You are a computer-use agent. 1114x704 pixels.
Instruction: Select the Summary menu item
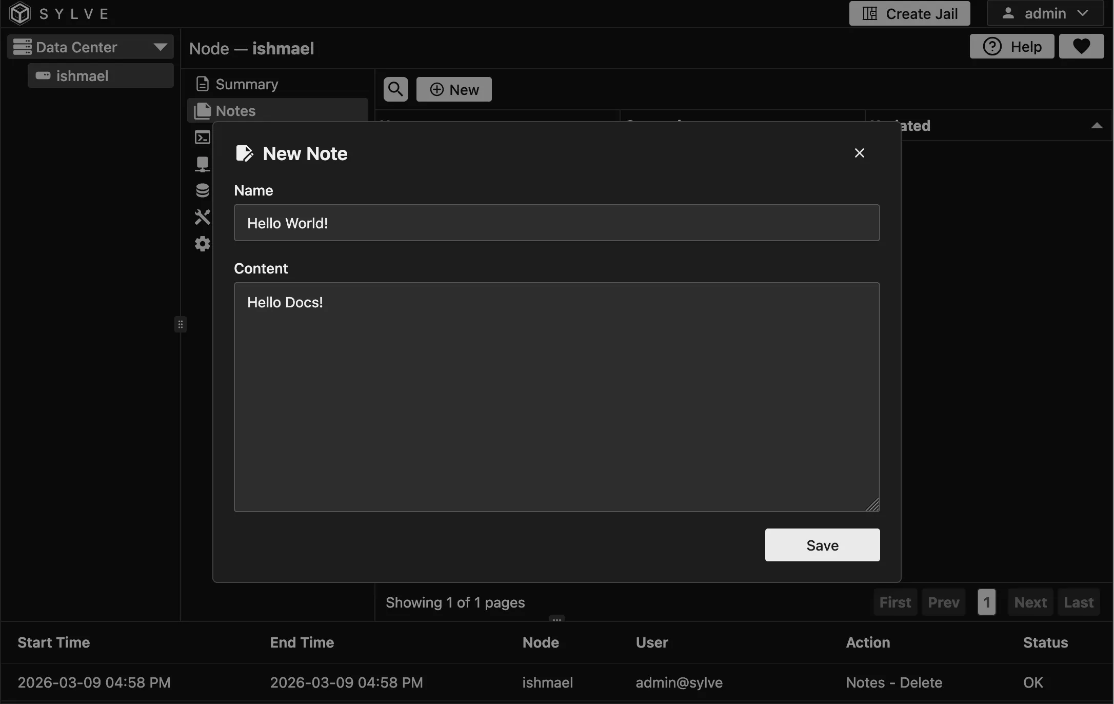[x=247, y=84]
